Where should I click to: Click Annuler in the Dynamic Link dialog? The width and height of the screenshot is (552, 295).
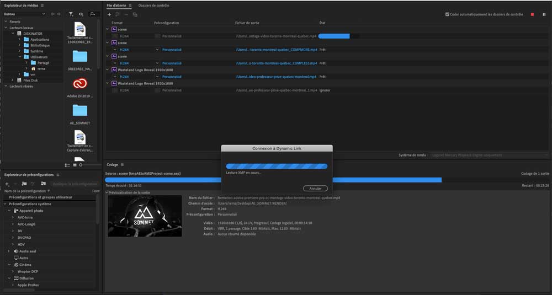315,189
